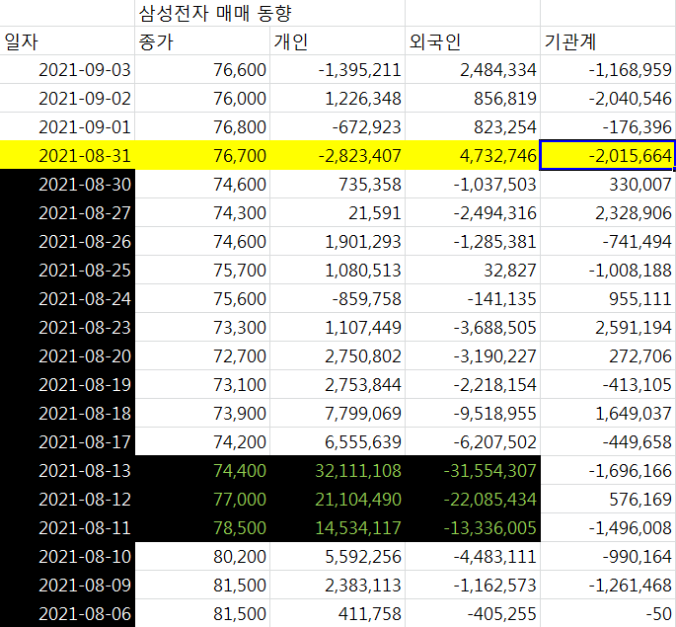The image size is (676, 627).
Task: Select closing price cell 80,200
Action: pos(202,556)
